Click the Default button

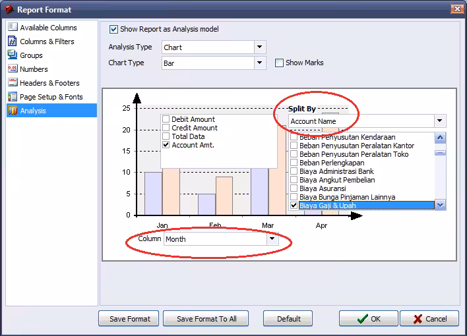[x=288, y=318]
